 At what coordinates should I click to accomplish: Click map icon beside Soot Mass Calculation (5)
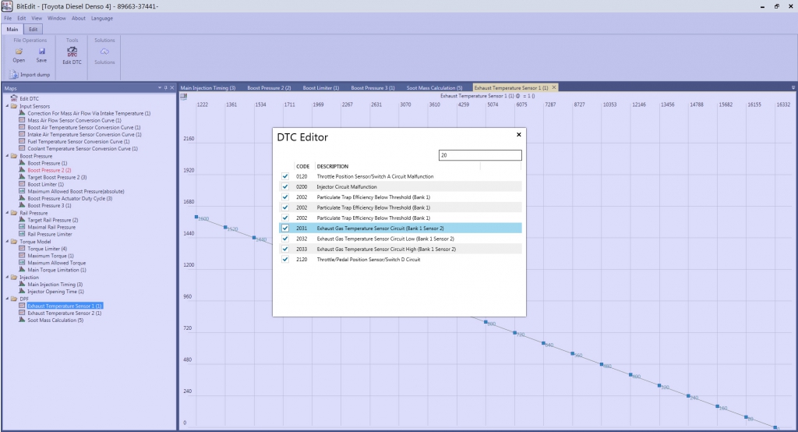[22, 320]
